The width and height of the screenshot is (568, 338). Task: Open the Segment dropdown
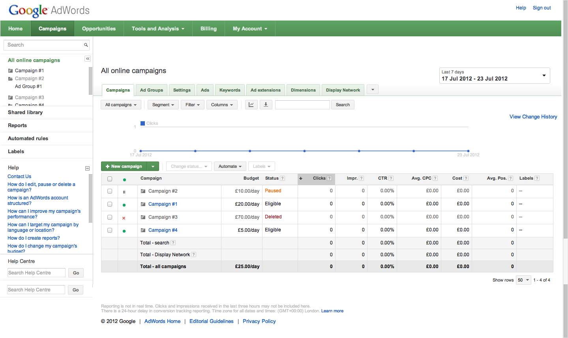click(163, 105)
